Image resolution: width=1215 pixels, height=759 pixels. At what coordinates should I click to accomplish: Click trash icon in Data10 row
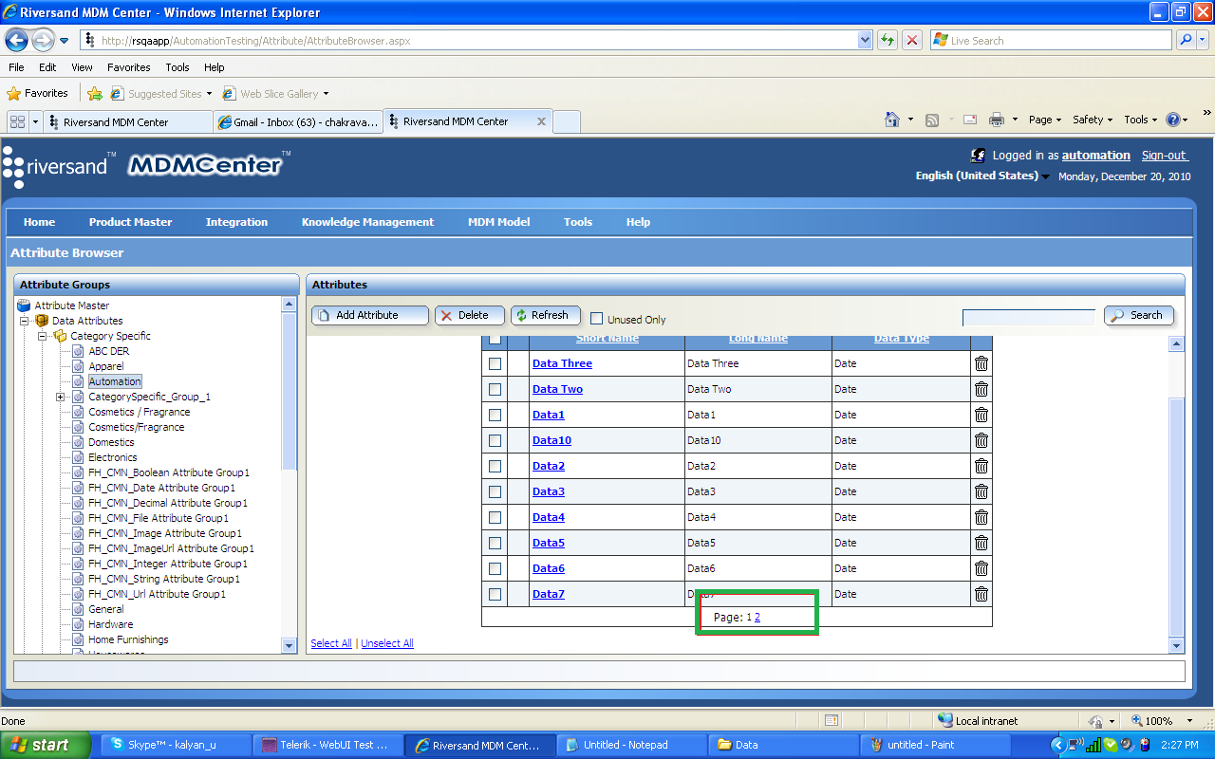[x=981, y=440]
